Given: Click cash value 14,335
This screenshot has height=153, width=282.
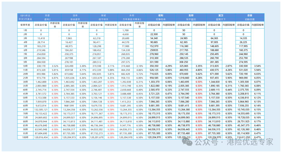Looking at the screenshot, I should point(243,38).
